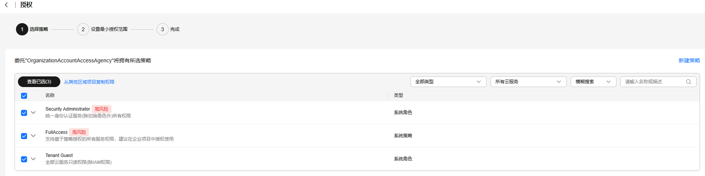Click the 查看已选(3) button

point(39,82)
